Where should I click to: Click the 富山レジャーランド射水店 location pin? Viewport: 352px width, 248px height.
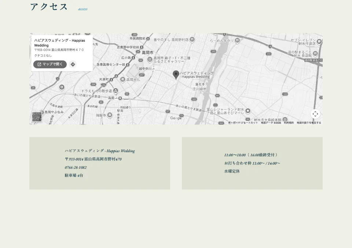pyautogui.click(x=248, y=111)
